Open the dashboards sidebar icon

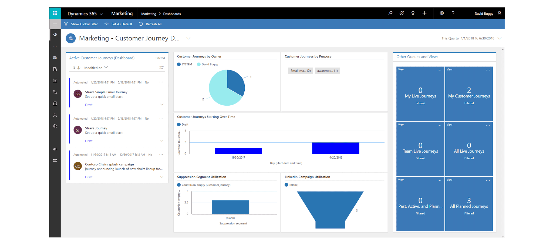pos(55,58)
